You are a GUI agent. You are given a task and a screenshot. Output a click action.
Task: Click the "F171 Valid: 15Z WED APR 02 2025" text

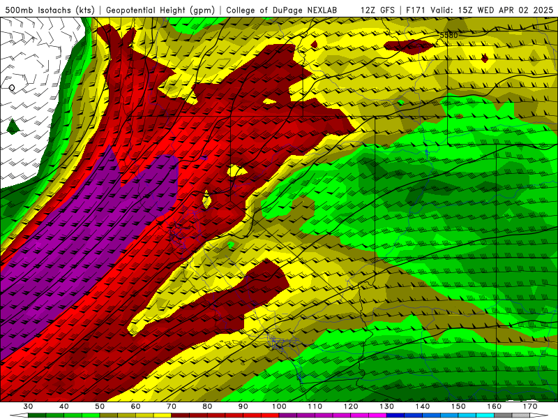479,10
